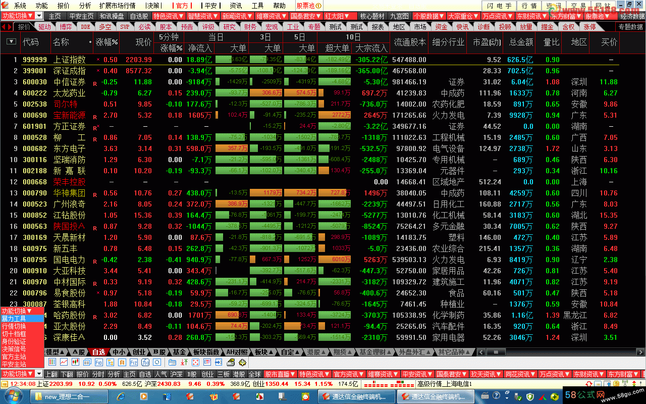Open the 扩展市场行情 menu
646x404 pixels.
click(117, 6)
